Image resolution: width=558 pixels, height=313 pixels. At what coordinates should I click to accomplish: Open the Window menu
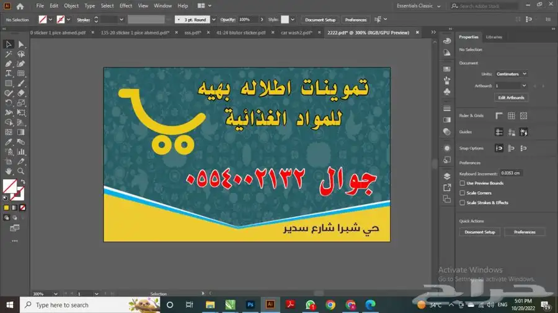[x=162, y=6]
